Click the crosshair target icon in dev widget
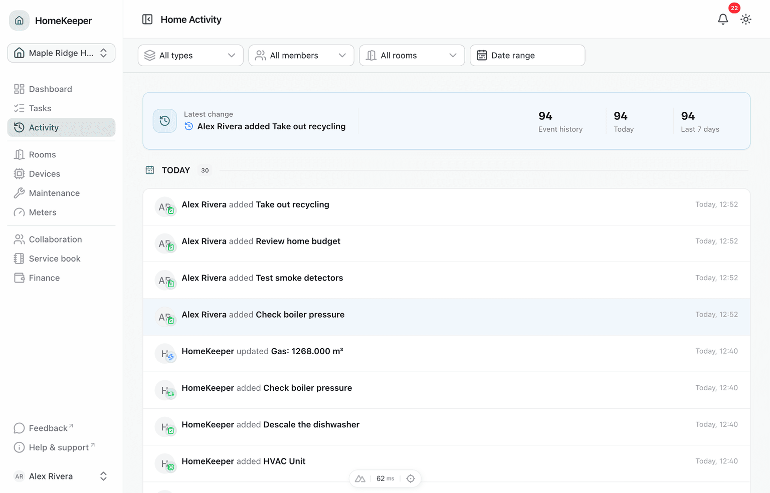 coord(411,478)
